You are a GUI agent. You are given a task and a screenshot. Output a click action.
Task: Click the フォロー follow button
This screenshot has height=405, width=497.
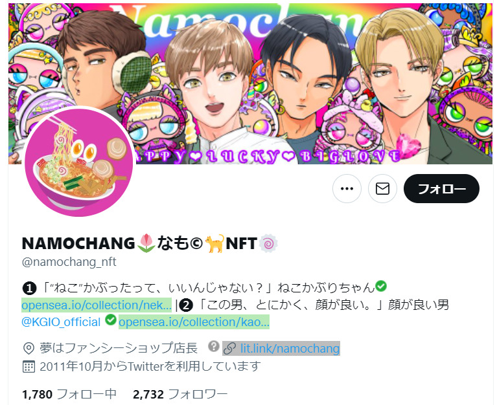[x=441, y=188]
